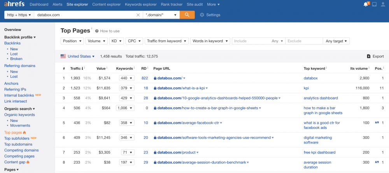This screenshot has width=389, height=173.
Task: Open Content gap in the sidebar
Action: point(15,162)
